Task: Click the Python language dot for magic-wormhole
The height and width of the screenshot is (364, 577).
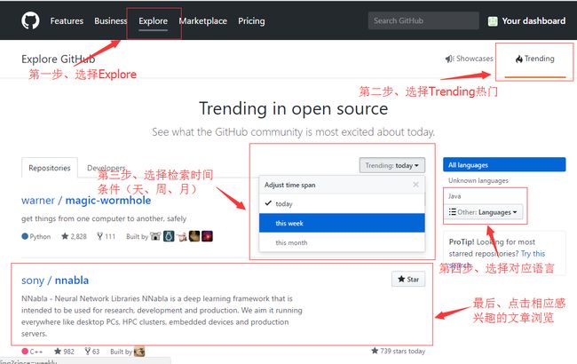Action: [25, 236]
